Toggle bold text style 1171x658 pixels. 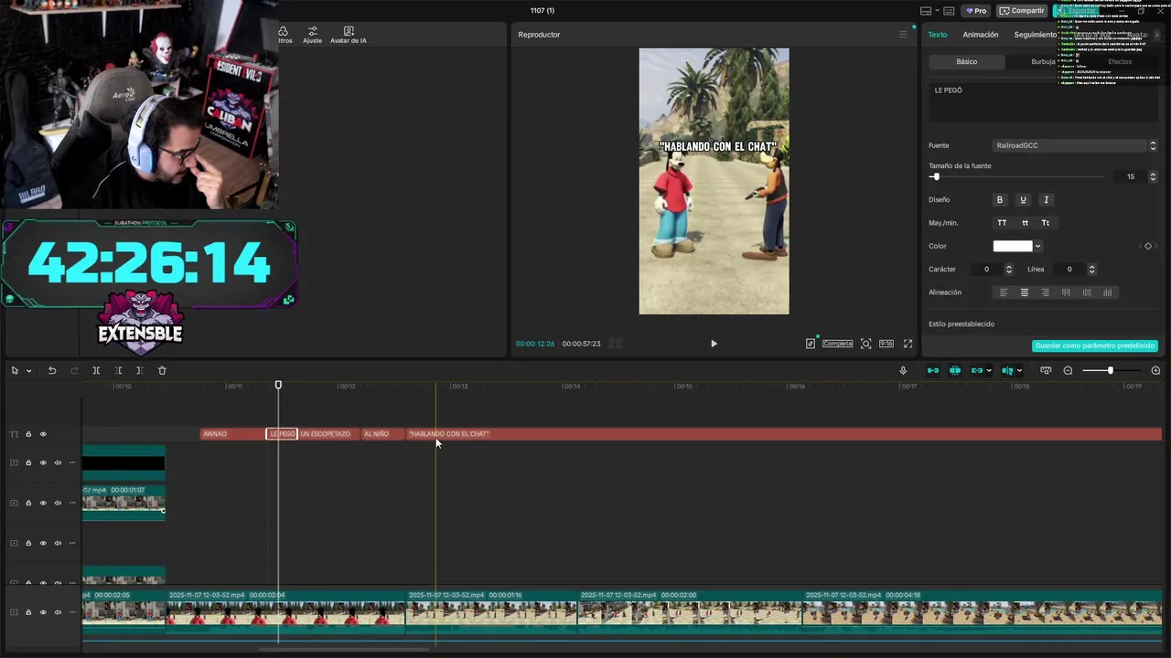click(x=1000, y=200)
